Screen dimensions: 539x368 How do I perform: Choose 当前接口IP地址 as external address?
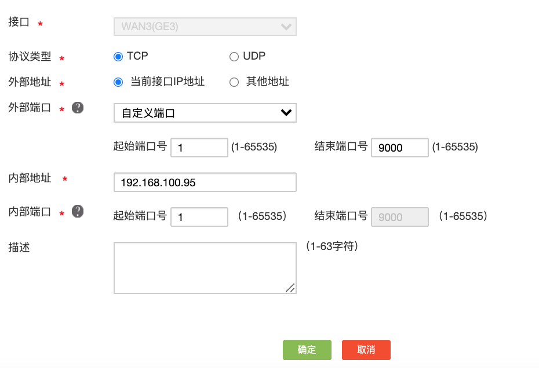(x=118, y=82)
